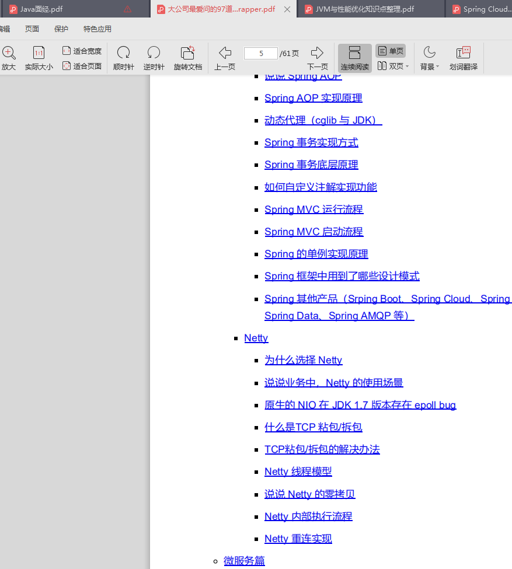This screenshot has width=512, height=569.
Task: Open link Netty 重连实现
Action: click(298, 539)
